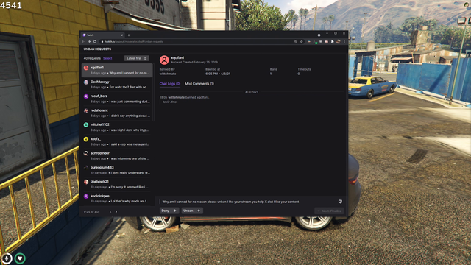The image size is (471, 265).
Task: Click the UNBAN REQUESTS heading
Action: 97,49
